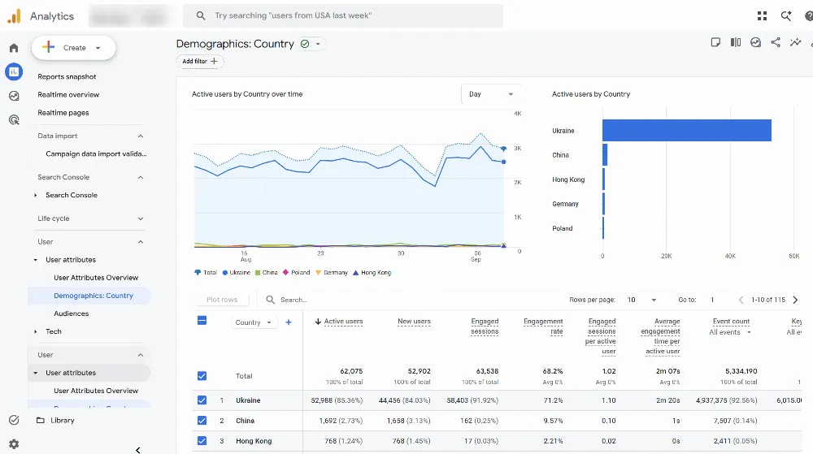Click the China legend color marker

257,273
